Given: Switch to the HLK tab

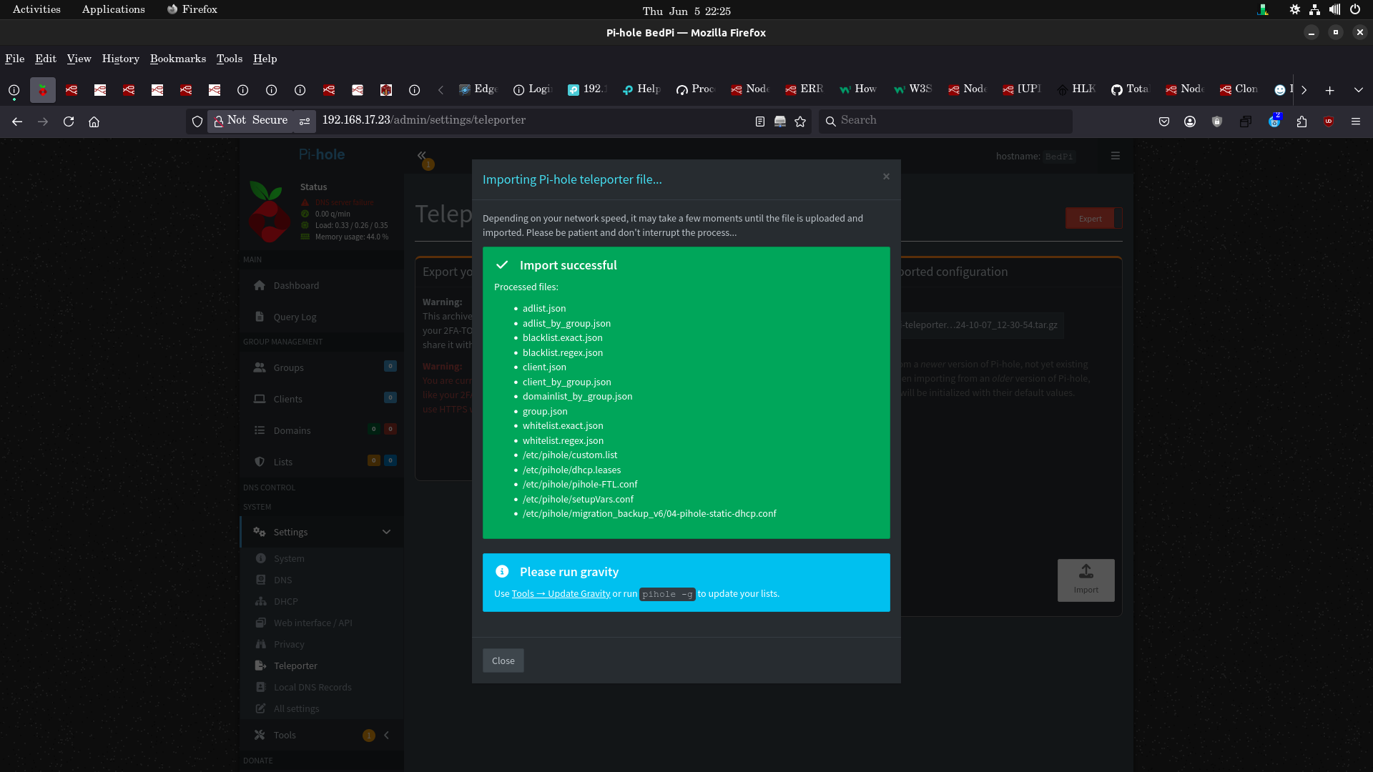Looking at the screenshot, I should tap(1076, 89).
